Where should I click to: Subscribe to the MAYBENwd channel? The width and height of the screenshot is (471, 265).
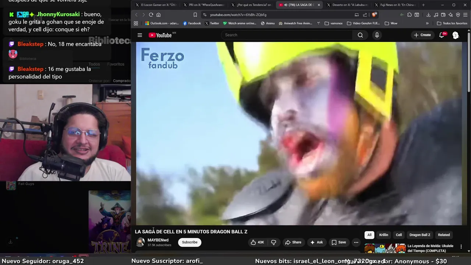190,242
